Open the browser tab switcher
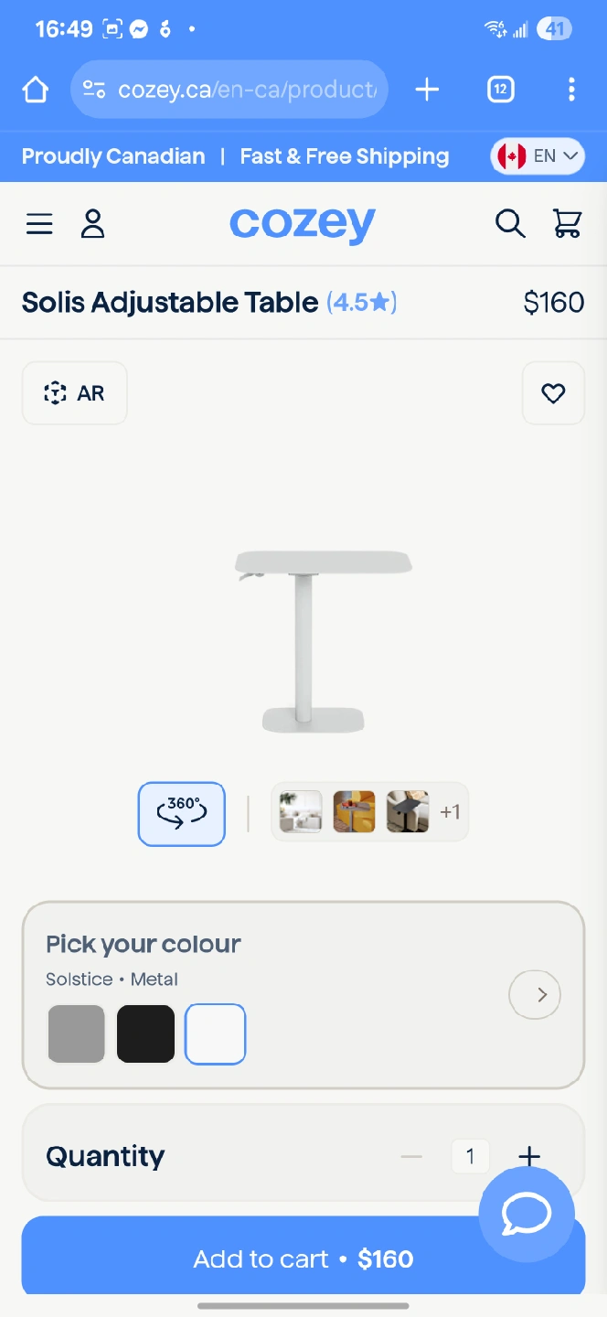The width and height of the screenshot is (607, 1317). pos(500,90)
